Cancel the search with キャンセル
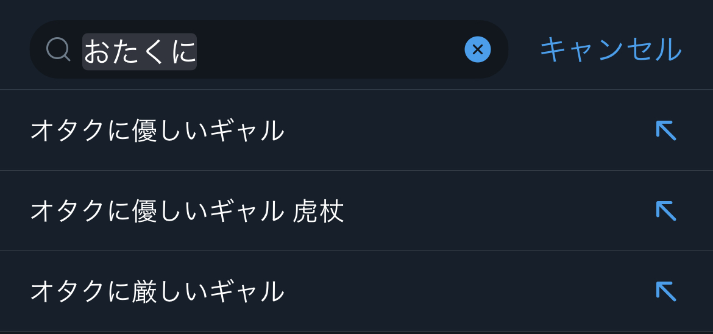Image resolution: width=713 pixels, height=334 pixels. click(611, 49)
